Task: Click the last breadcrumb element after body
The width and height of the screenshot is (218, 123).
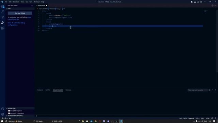Action: click(63, 9)
